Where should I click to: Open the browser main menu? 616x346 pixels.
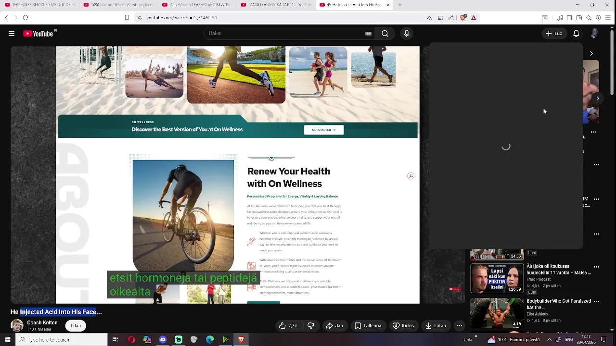point(609,18)
